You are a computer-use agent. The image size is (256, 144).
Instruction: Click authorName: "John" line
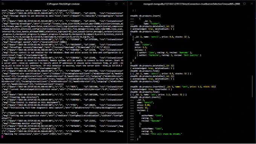click(152, 116)
